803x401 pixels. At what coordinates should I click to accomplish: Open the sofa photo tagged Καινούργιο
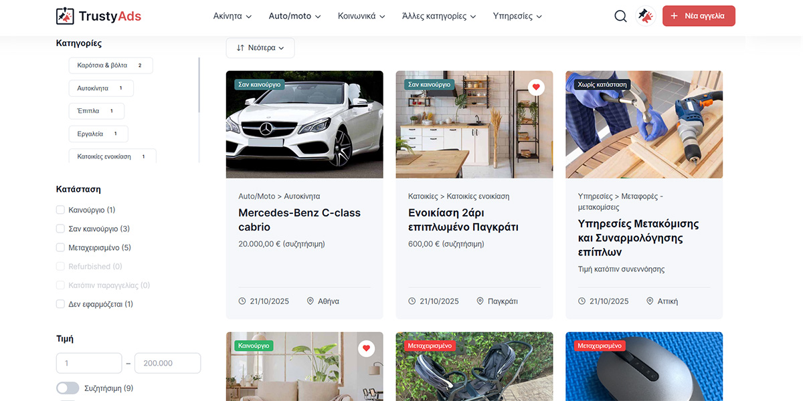tap(304, 366)
